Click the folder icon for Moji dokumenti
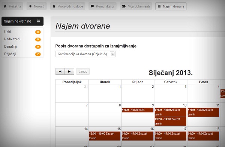This screenshot has width=225, height=147. [124, 6]
